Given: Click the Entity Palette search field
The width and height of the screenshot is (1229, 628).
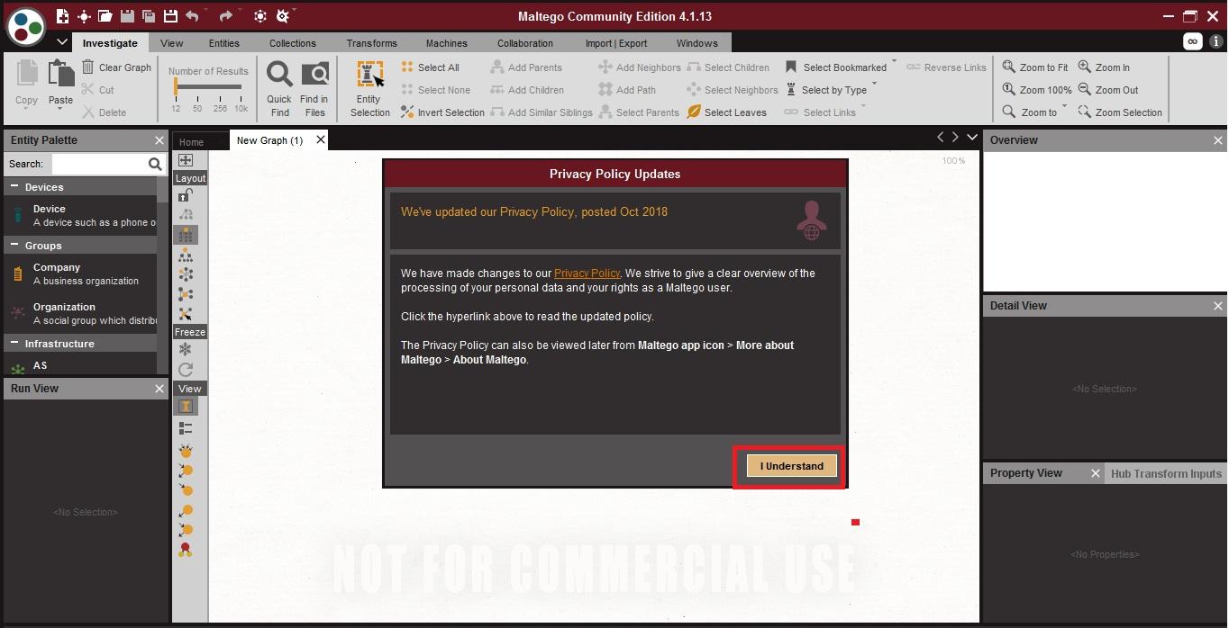Looking at the screenshot, I should pyautogui.click(x=99, y=164).
